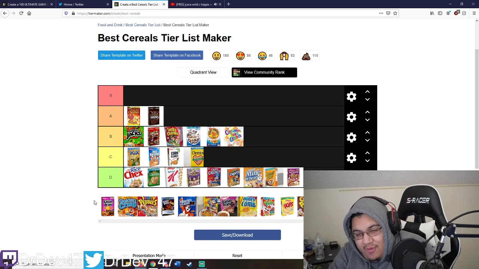Mute audio on the juice wrld tab
Screen dimensions: 479x269
pos(216,4)
